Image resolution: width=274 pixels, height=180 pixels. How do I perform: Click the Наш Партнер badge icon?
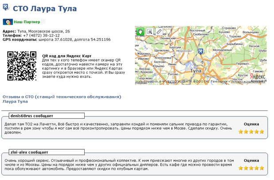pyautogui.click(x=8, y=21)
